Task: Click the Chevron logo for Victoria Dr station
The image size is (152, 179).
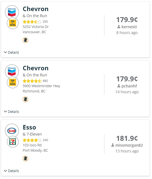Action: point(12,12)
